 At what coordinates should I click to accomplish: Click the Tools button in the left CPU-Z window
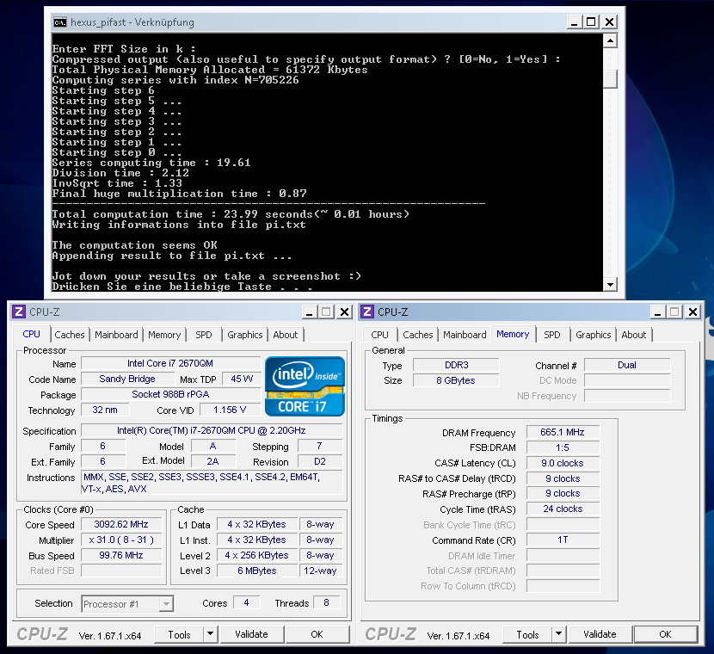(x=180, y=634)
